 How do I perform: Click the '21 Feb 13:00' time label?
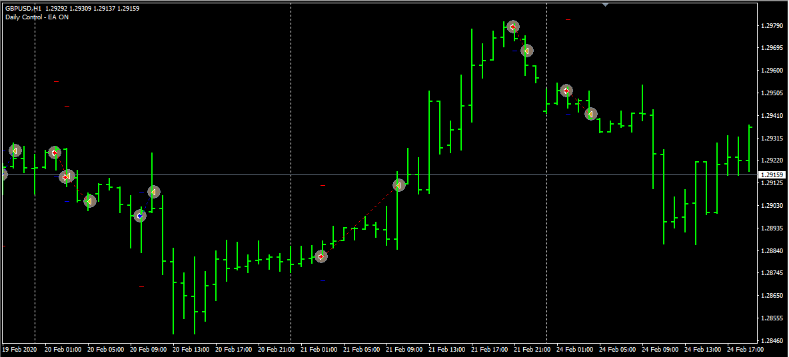pos(446,349)
